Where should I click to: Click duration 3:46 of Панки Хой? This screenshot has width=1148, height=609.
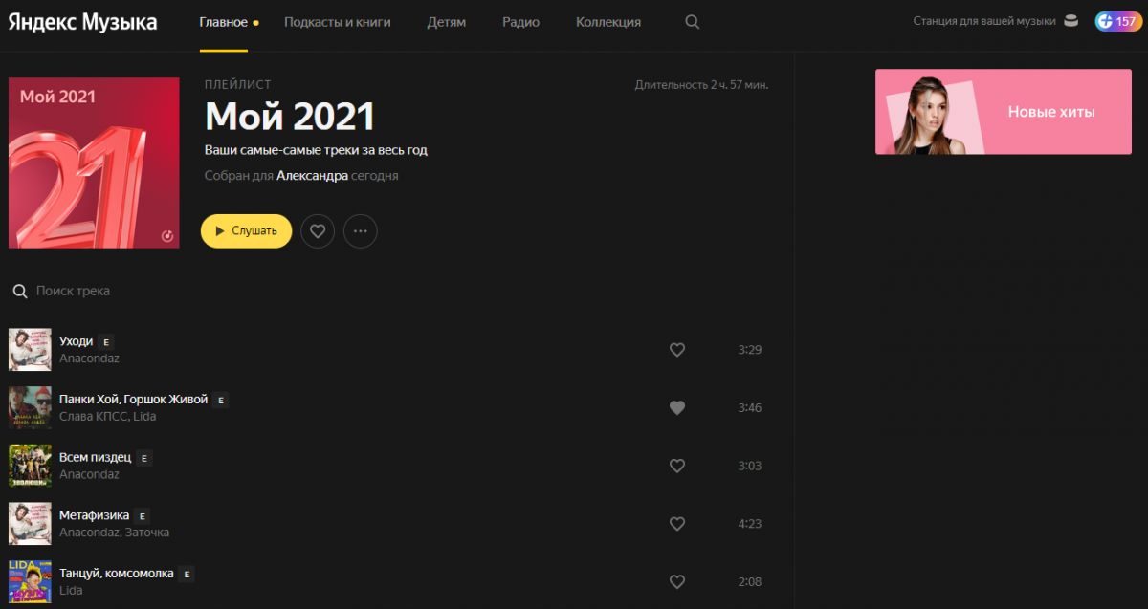[x=750, y=408]
